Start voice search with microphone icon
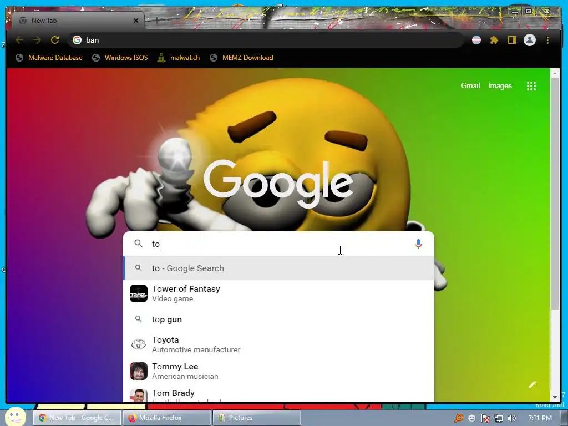568x426 pixels. pyautogui.click(x=418, y=244)
